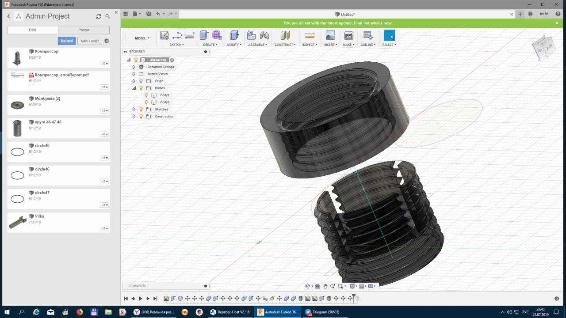566x318 pixels.
Task: Activate the Select tool icon
Action: [x=389, y=35]
